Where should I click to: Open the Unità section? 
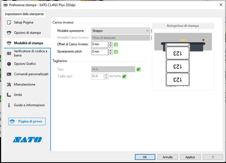tap(27, 95)
